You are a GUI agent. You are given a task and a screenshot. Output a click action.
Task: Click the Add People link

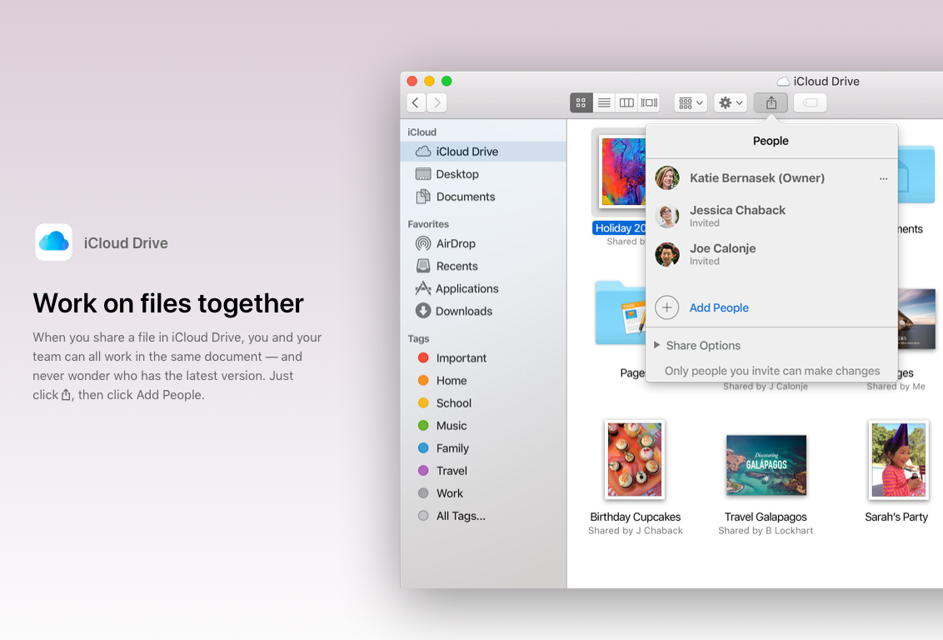(x=719, y=308)
